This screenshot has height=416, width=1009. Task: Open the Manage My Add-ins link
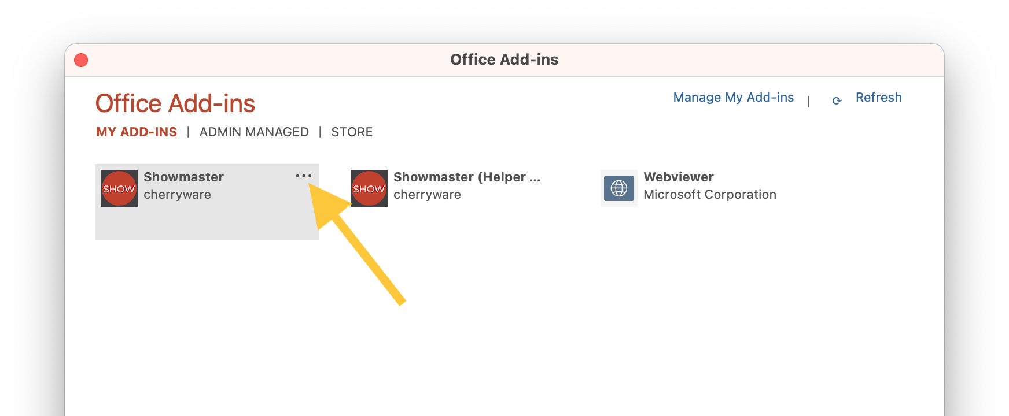pos(733,98)
